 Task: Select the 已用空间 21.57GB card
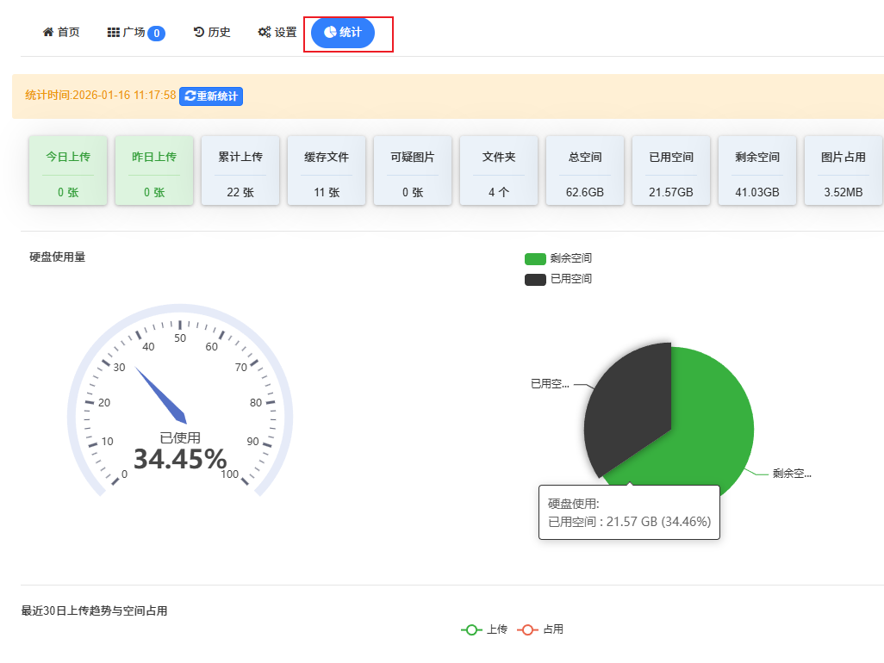(x=671, y=170)
